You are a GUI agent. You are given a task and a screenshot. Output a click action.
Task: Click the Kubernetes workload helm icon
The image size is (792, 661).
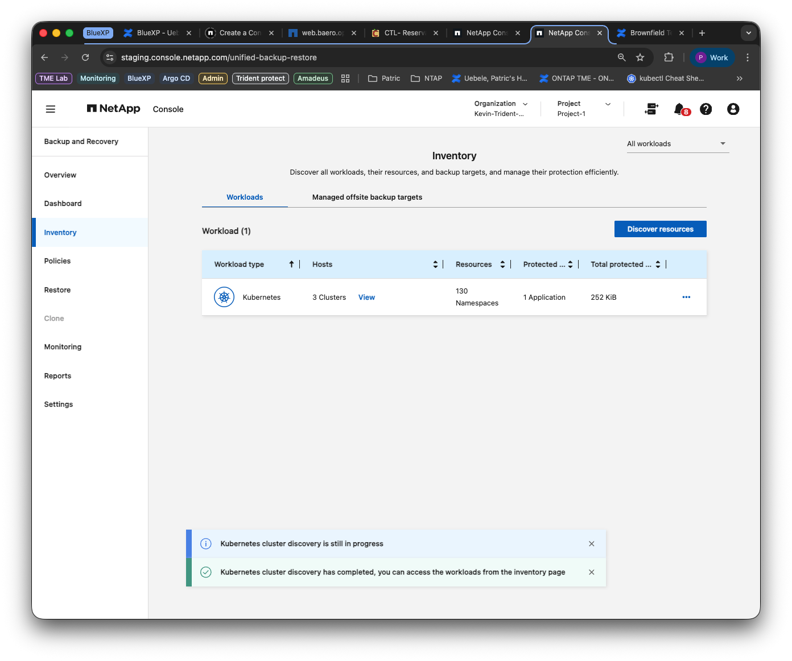pos(224,297)
